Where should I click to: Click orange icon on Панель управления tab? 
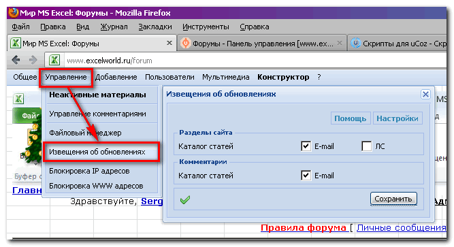click(185, 43)
